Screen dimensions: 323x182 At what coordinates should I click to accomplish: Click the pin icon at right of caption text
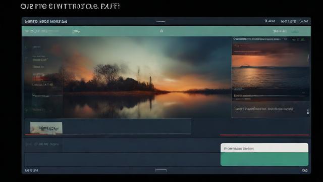[x=307, y=111]
